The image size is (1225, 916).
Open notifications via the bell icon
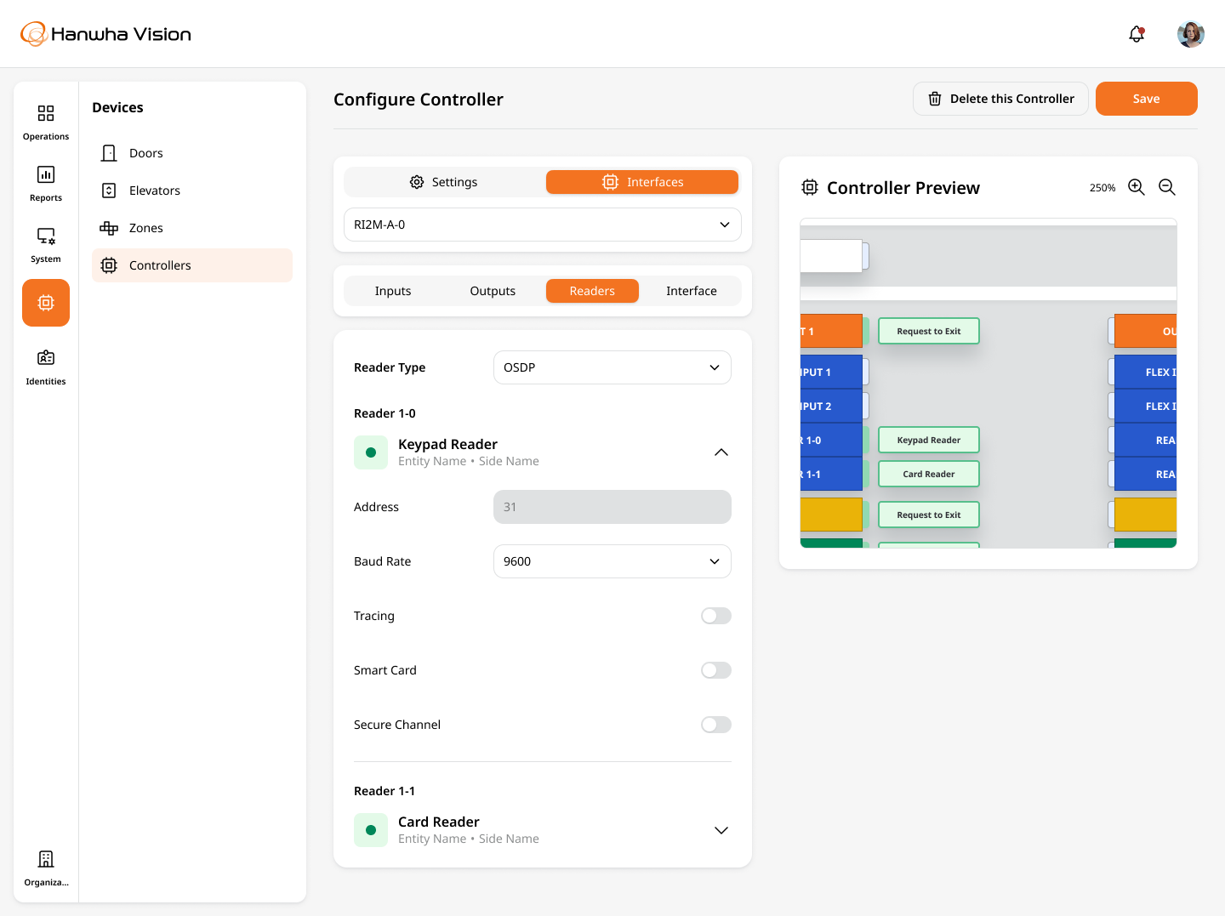pyautogui.click(x=1137, y=34)
